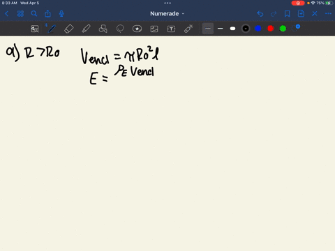This screenshot has width=335, height=251.
Task: Select the blue pen color
Action: pyautogui.click(x=258, y=29)
